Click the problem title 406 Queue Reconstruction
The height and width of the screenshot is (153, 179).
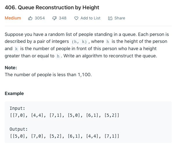52,8
